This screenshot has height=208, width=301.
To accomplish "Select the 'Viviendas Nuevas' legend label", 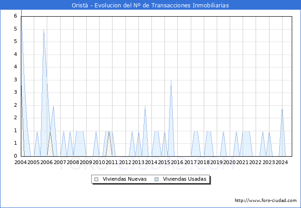I will click(x=125, y=179).
